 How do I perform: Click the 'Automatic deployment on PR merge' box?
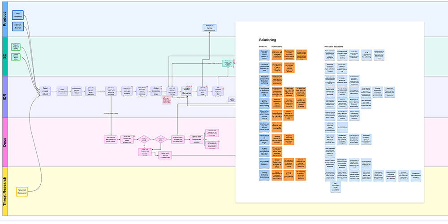(x=202, y=91)
